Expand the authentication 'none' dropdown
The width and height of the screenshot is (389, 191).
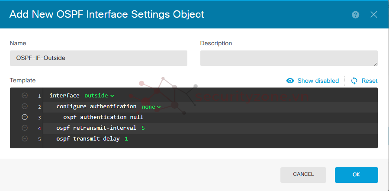pos(151,106)
